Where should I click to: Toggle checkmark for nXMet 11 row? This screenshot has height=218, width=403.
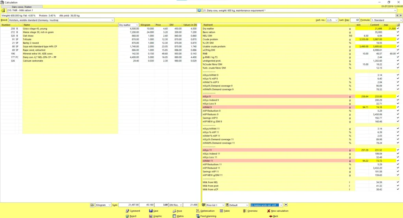tap(398, 161)
